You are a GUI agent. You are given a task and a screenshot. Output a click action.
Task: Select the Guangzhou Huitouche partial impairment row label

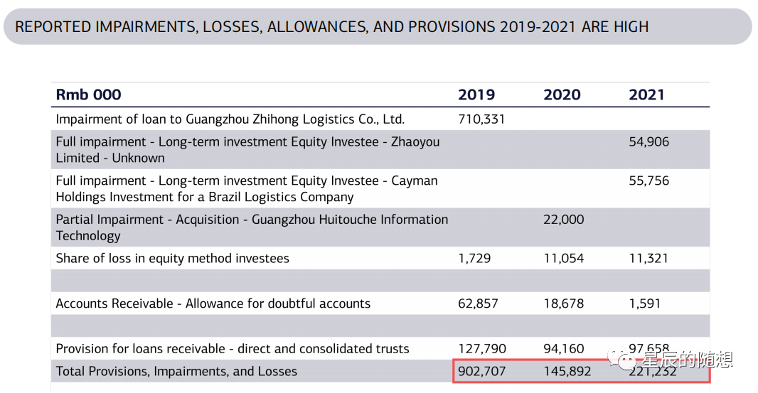[252, 227]
